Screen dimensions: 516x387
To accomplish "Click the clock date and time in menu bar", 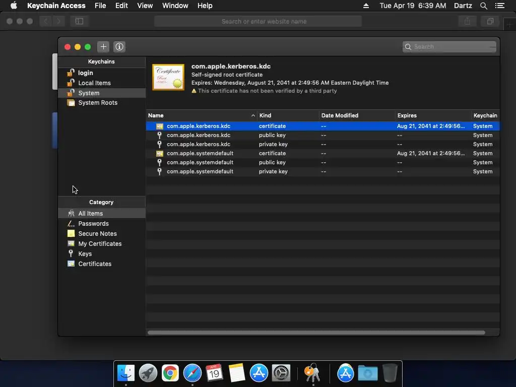I will 413,6.
